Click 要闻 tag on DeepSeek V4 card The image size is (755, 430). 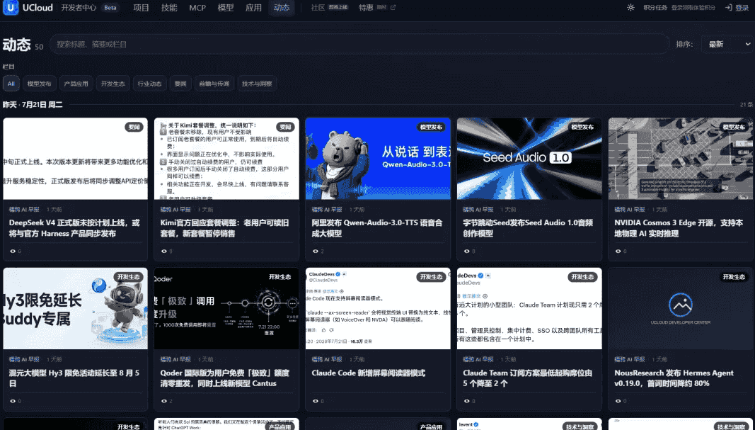pyautogui.click(x=134, y=128)
